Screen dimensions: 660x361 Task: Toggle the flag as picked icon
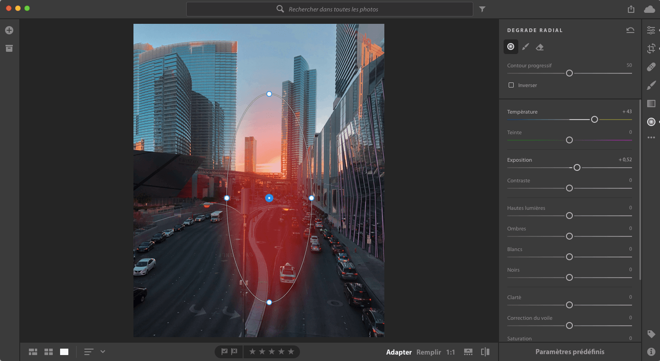coord(224,352)
